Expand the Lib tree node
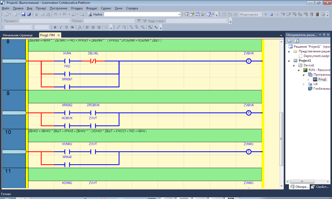The width and height of the screenshot is (332, 199). (304, 84)
